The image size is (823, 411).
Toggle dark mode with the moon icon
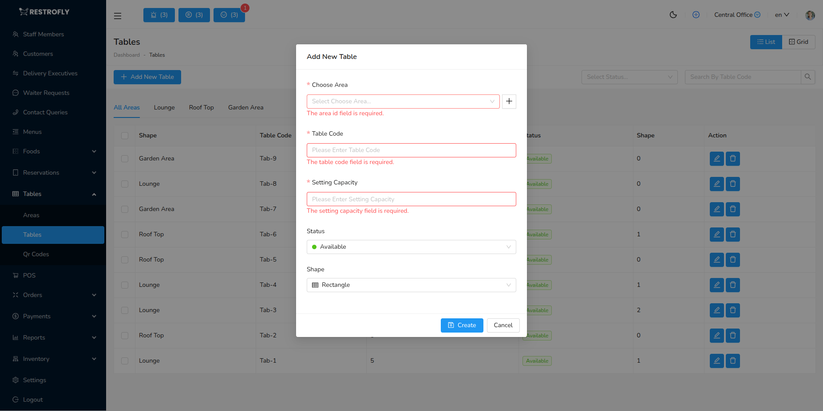click(673, 15)
